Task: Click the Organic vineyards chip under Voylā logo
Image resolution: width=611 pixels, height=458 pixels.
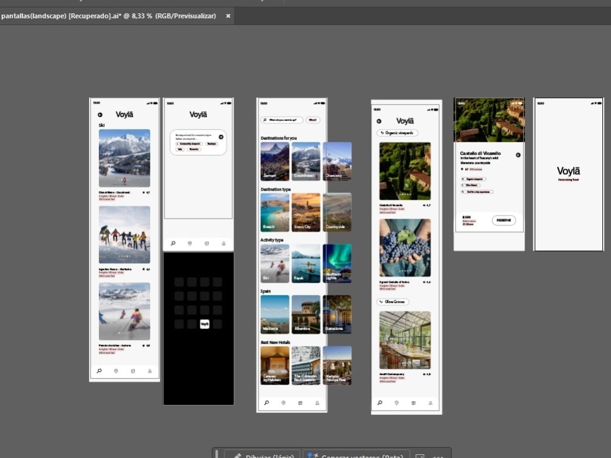Action: coord(397,133)
